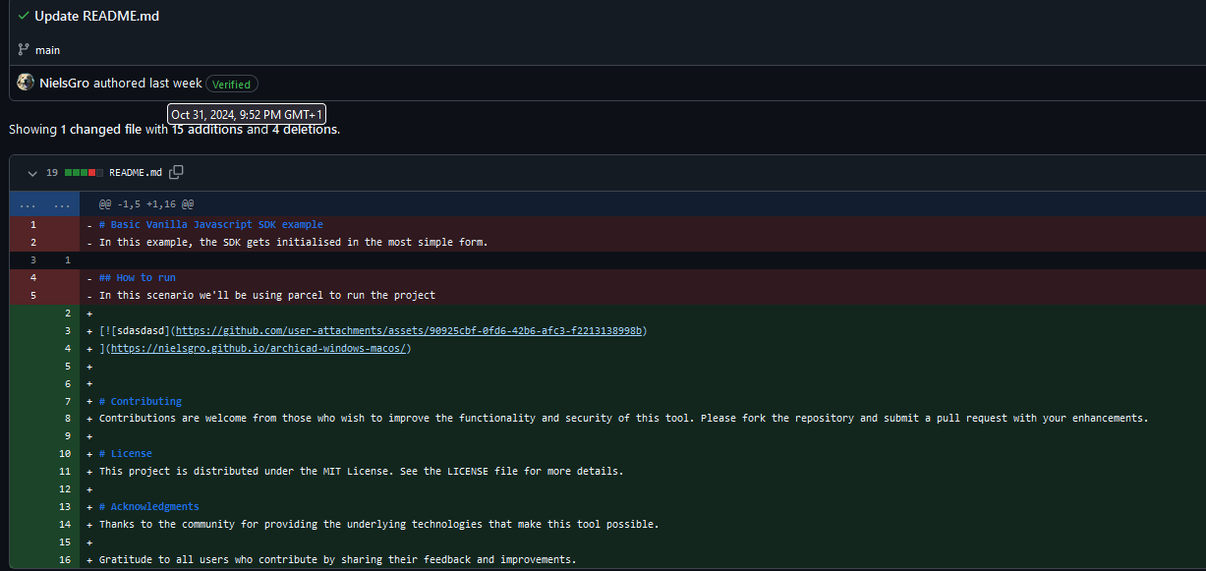Copy the README.md file path icon
The image size is (1206, 571).
[x=177, y=171]
